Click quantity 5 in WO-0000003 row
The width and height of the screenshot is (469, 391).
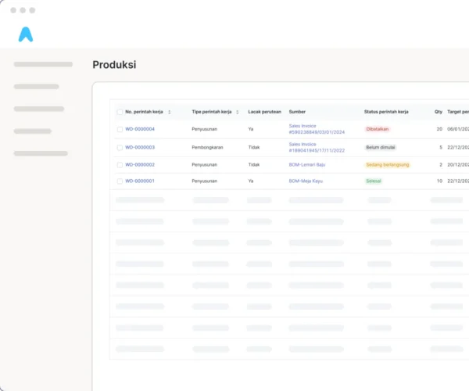[441, 147]
